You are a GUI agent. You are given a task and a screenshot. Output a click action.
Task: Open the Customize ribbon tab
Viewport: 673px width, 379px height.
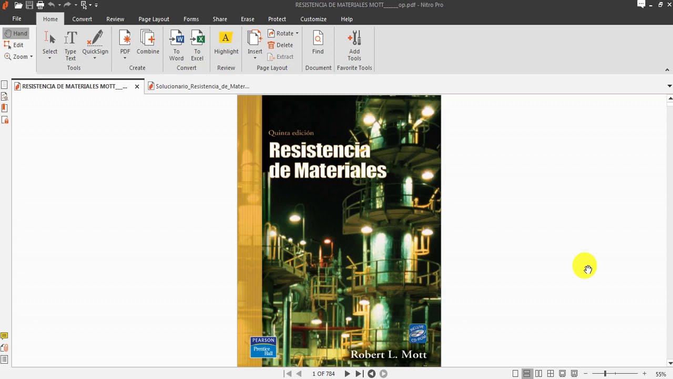313,19
